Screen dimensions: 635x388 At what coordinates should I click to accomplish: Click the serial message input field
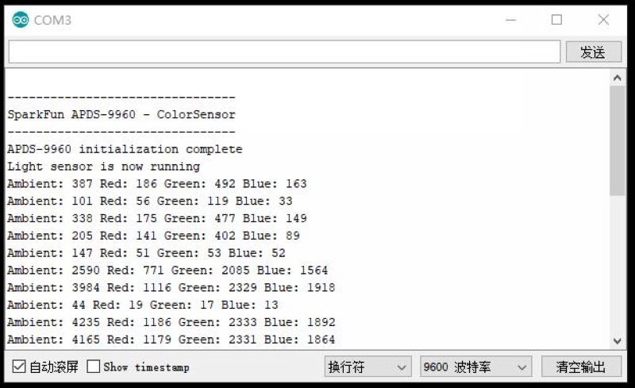284,52
